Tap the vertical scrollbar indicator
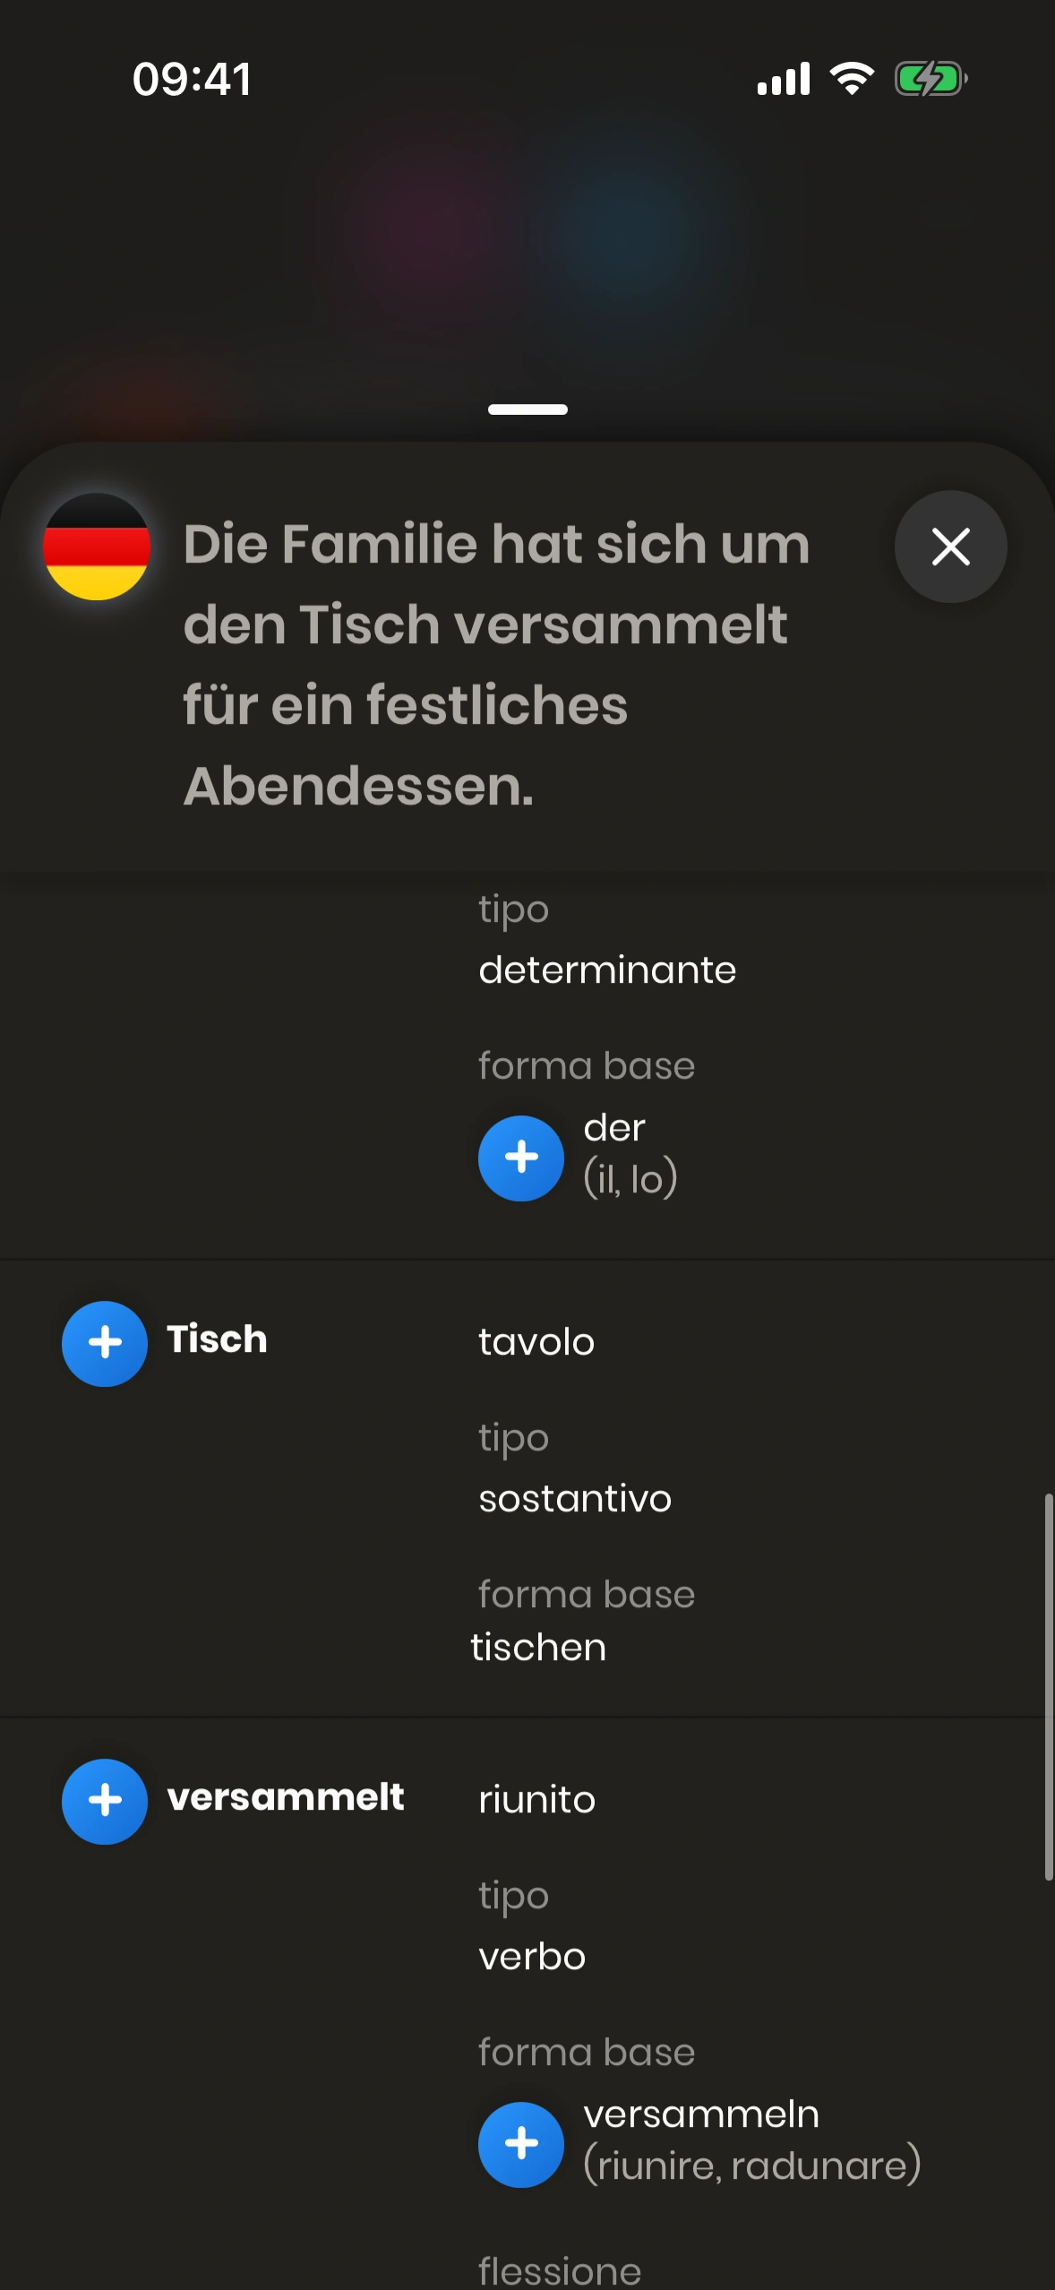The width and height of the screenshot is (1055, 2290). tap(1048, 1684)
